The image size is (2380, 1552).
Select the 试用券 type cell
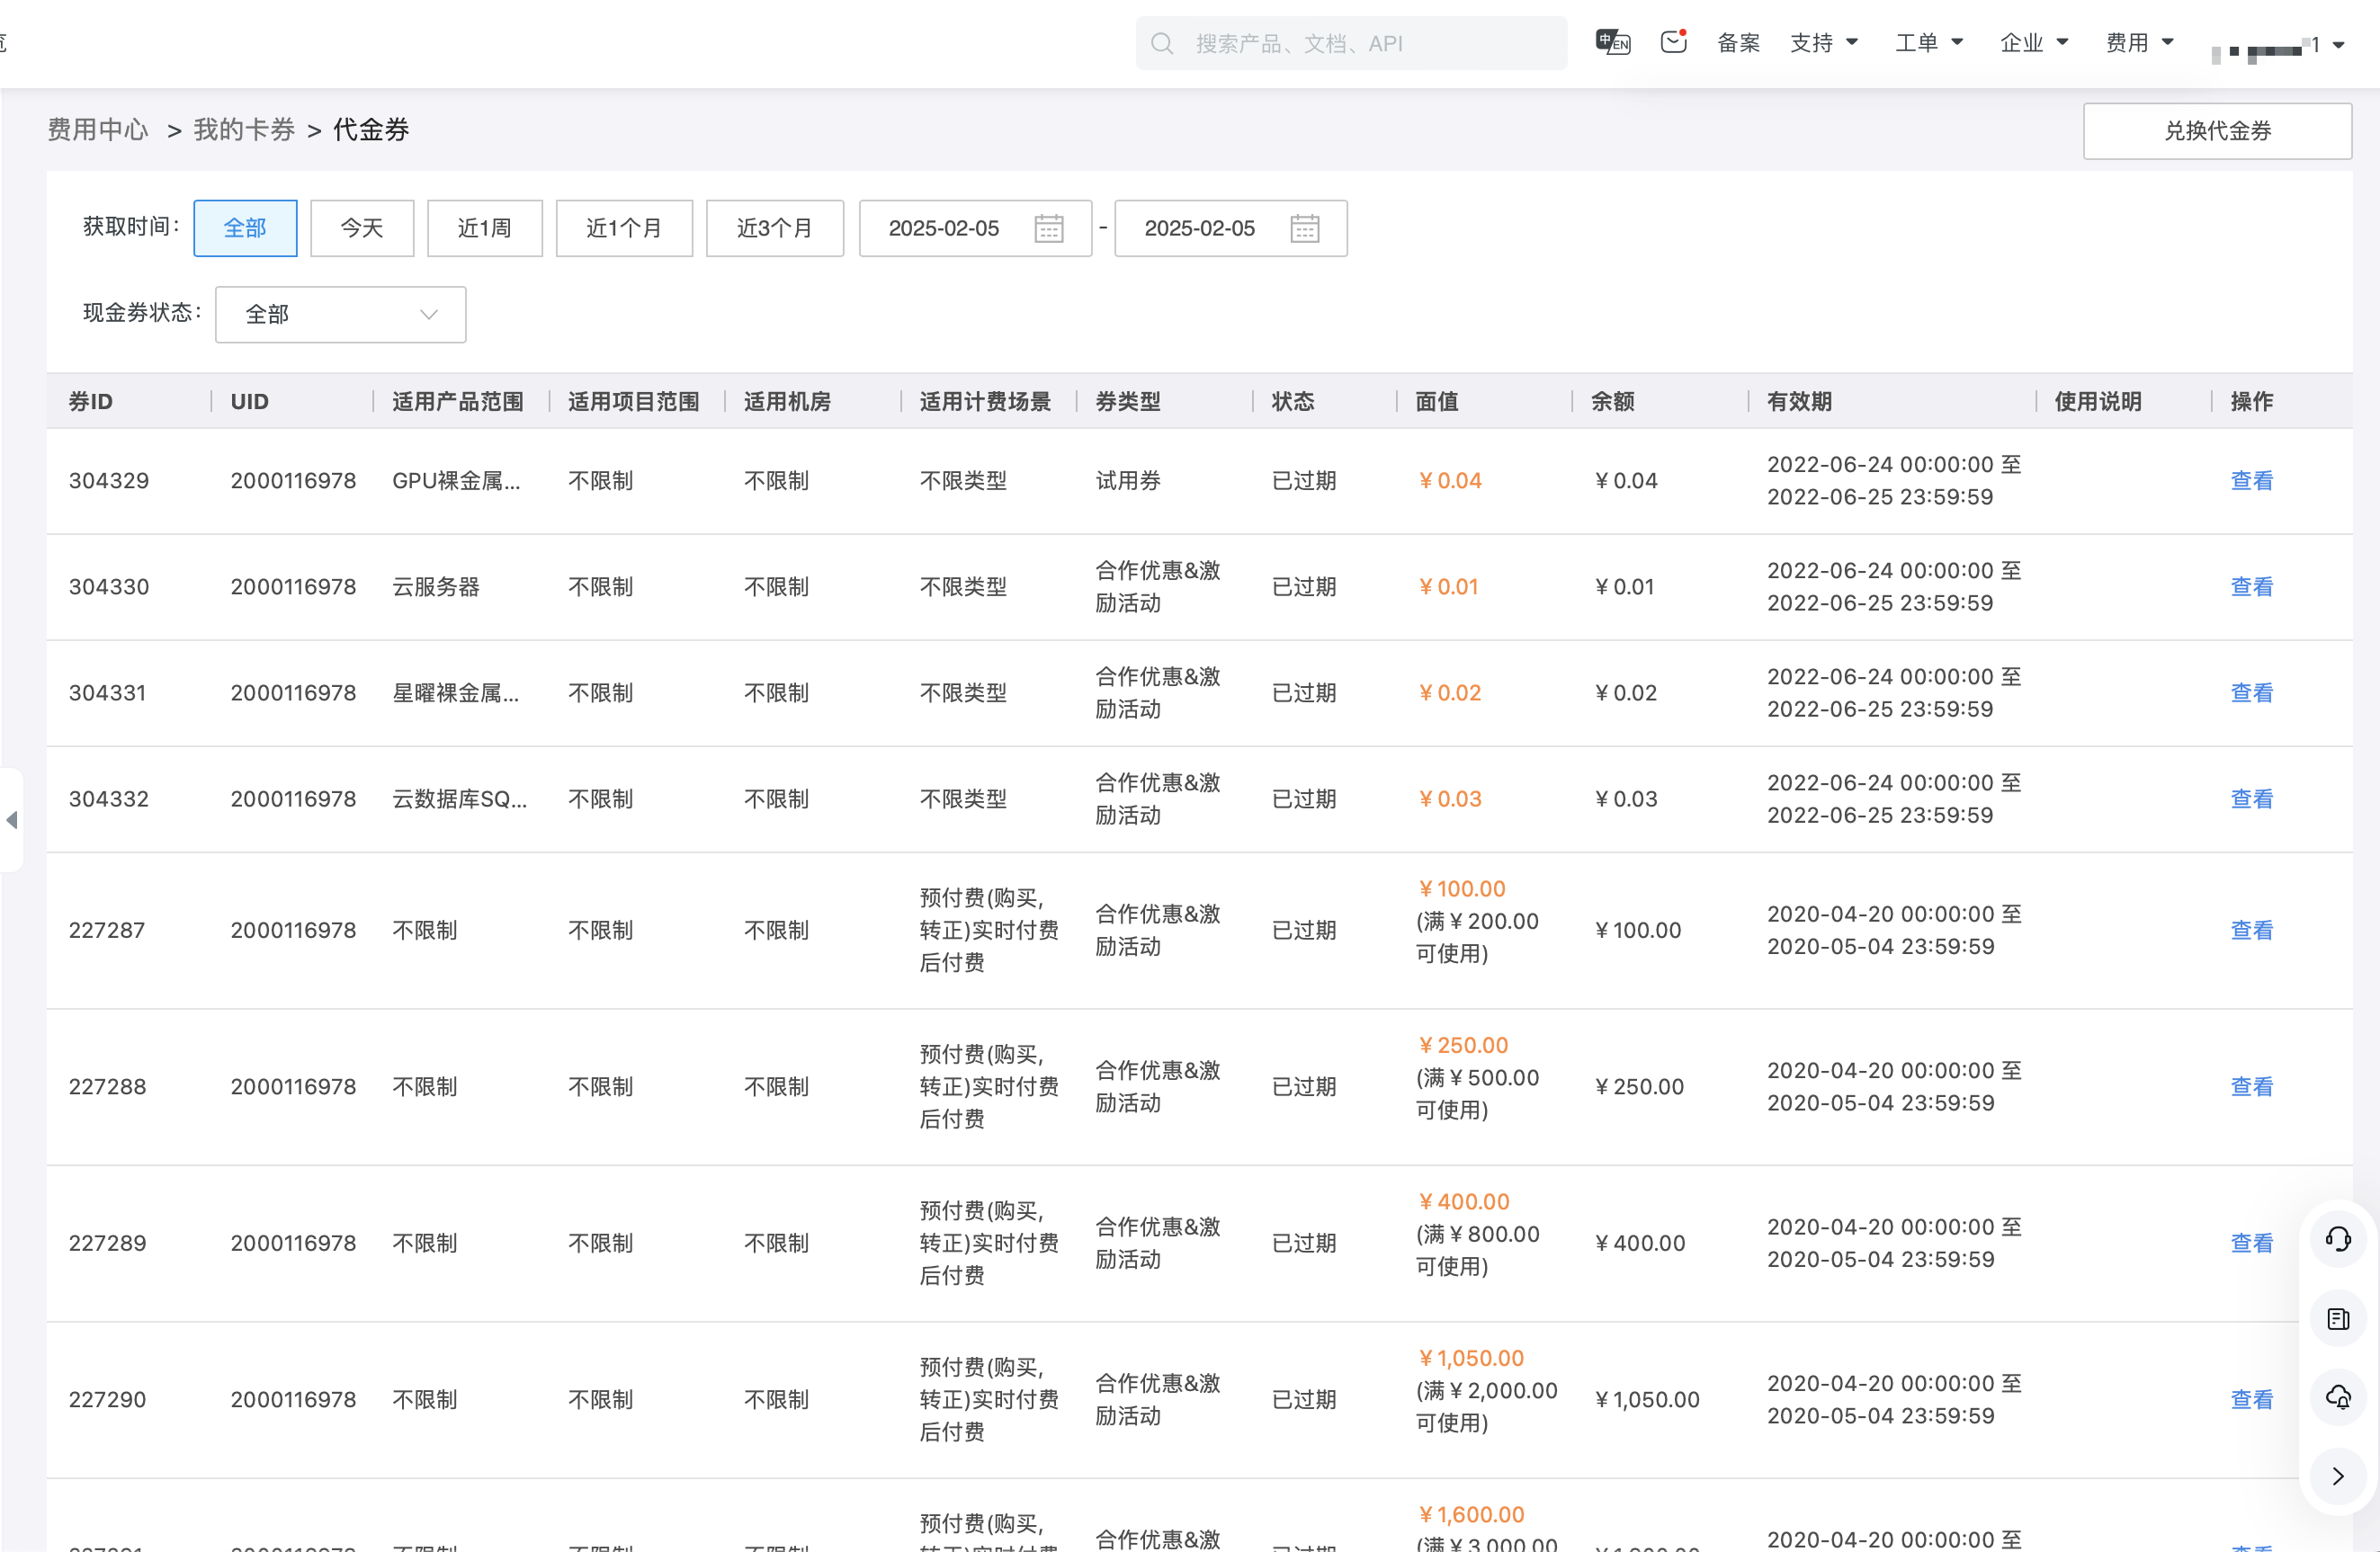click(1128, 481)
